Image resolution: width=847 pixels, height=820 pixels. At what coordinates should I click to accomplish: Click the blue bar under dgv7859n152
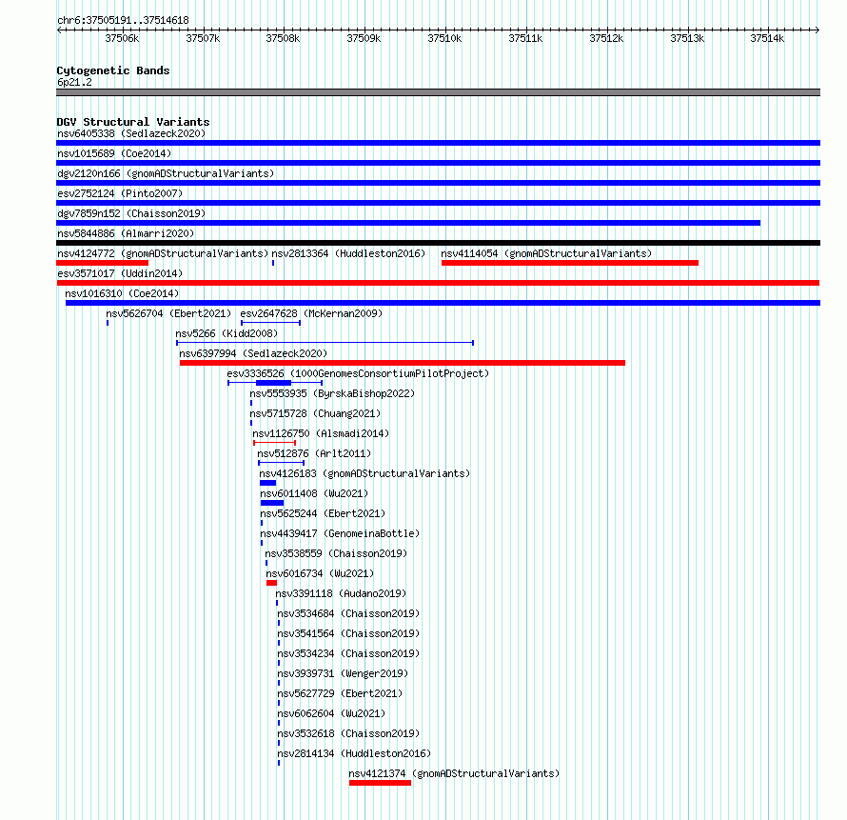(x=408, y=223)
